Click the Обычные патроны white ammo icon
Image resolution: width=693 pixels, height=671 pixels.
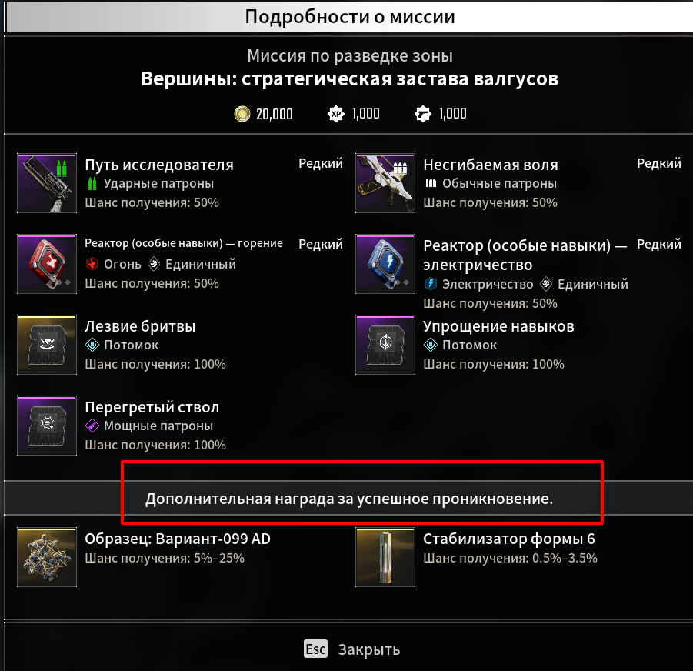(431, 183)
